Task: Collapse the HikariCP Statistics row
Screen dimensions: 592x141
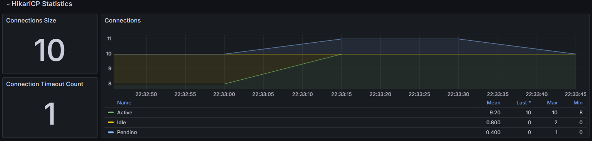Action: [8, 4]
